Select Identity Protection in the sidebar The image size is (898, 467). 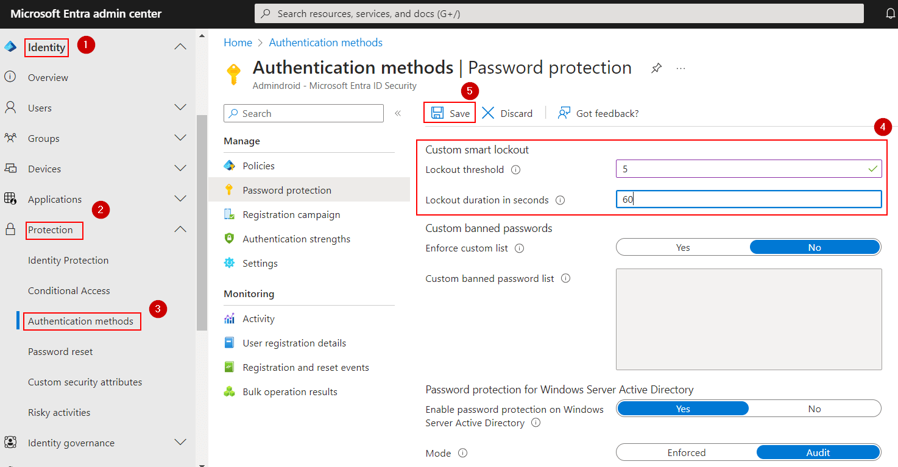pyautogui.click(x=68, y=260)
